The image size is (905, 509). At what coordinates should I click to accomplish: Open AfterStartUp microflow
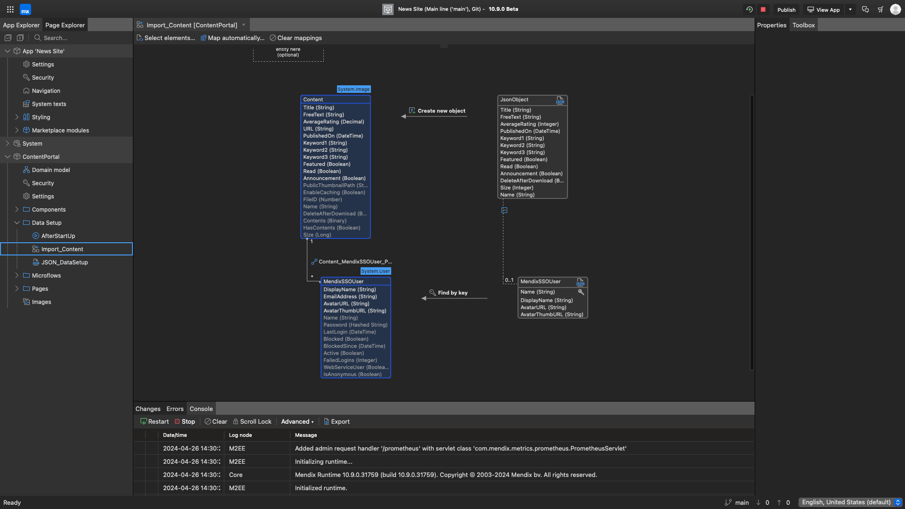coord(58,236)
